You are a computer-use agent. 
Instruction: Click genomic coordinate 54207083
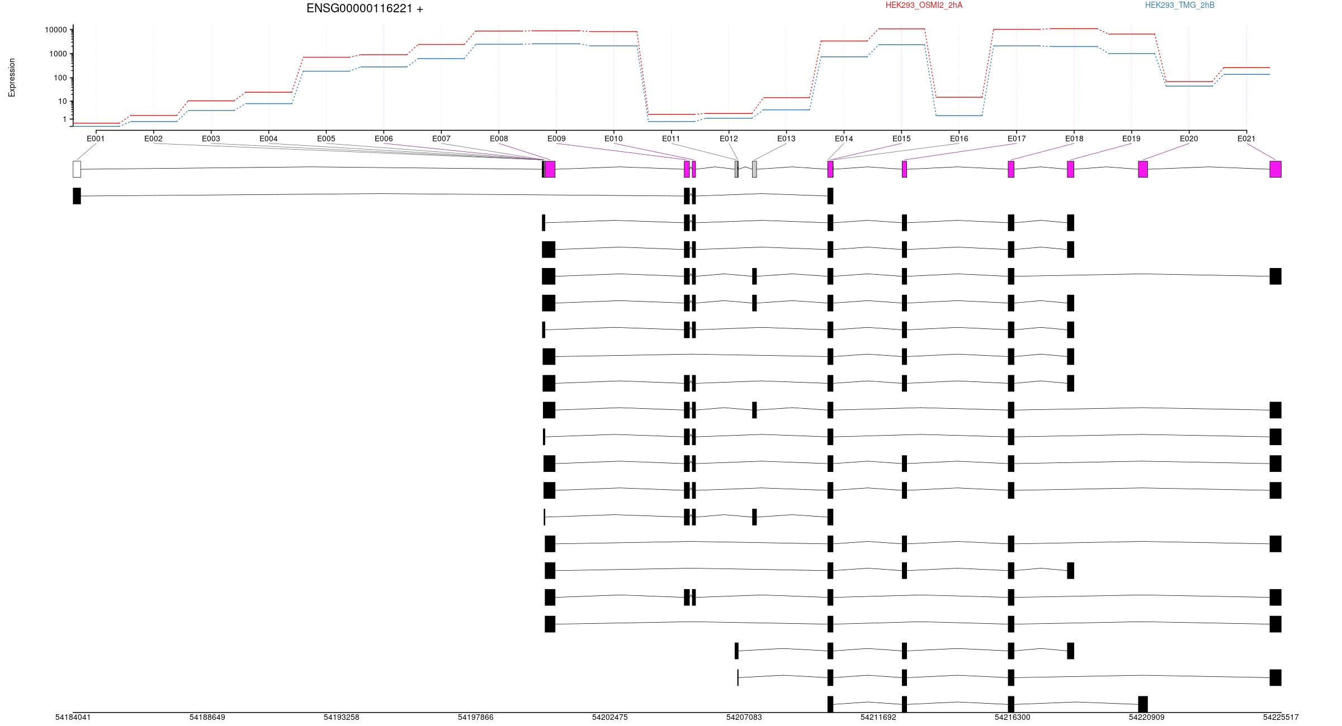744,717
